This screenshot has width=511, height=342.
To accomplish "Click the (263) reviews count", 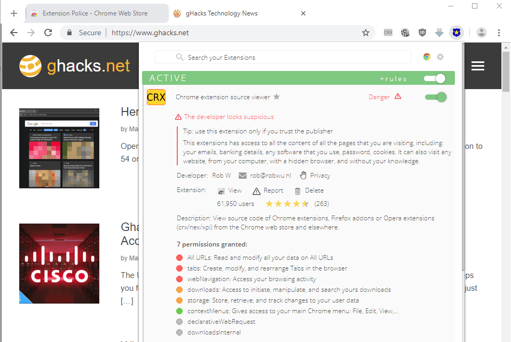I will 321,204.
